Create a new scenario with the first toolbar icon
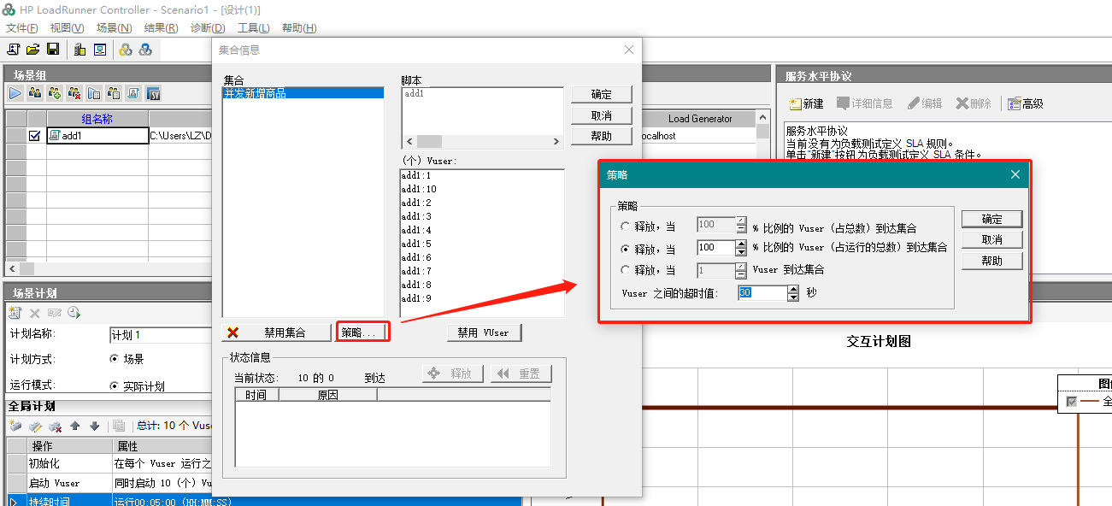 [x=13, y=50]
